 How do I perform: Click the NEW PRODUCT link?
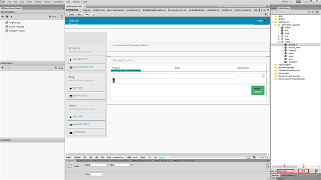coord(80,59)
